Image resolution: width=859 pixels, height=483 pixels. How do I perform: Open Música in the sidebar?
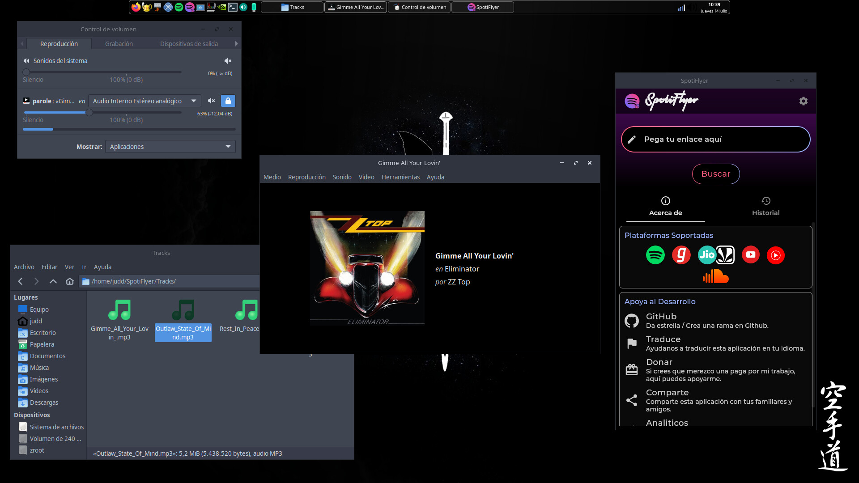(x=39, y=368)
